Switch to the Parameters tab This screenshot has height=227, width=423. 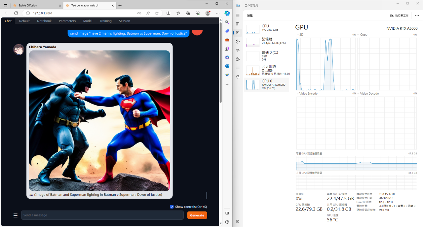(x=67, y=21)
